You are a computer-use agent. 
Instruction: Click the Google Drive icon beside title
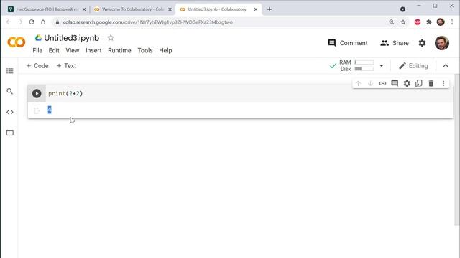point(38,38)
